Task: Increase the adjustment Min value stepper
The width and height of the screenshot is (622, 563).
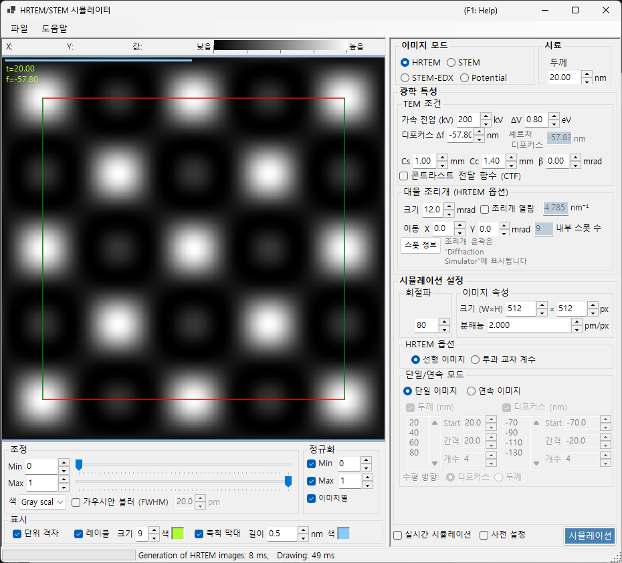Action: [x=64, y=463]
